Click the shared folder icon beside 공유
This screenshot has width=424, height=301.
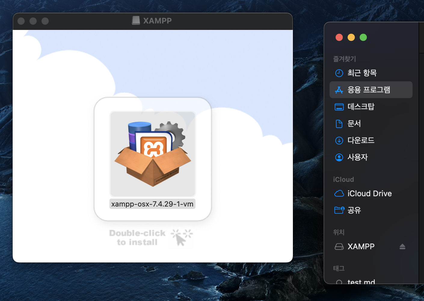(x=340, y=210)
